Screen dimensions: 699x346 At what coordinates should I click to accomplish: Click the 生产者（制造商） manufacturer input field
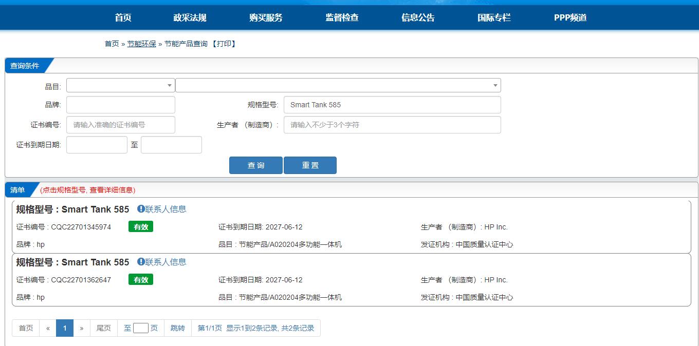(392, 125)
